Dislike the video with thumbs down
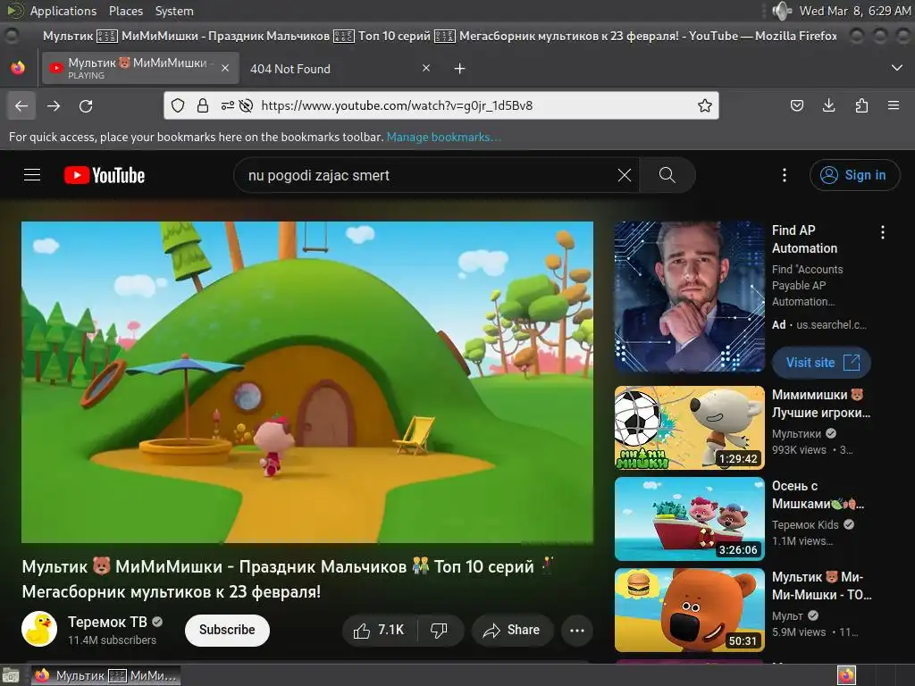This screenshot has height=686, width=915. coord(440,630)
